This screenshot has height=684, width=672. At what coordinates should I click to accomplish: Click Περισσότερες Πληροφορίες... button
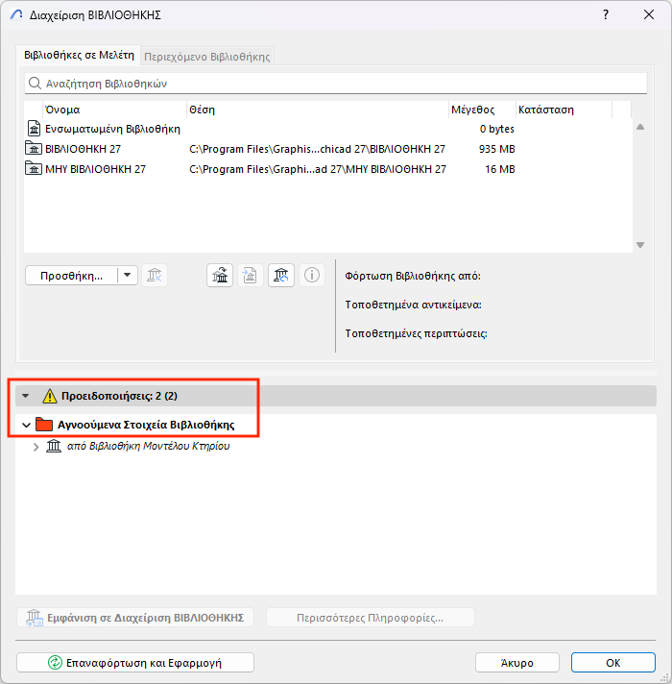370,618
